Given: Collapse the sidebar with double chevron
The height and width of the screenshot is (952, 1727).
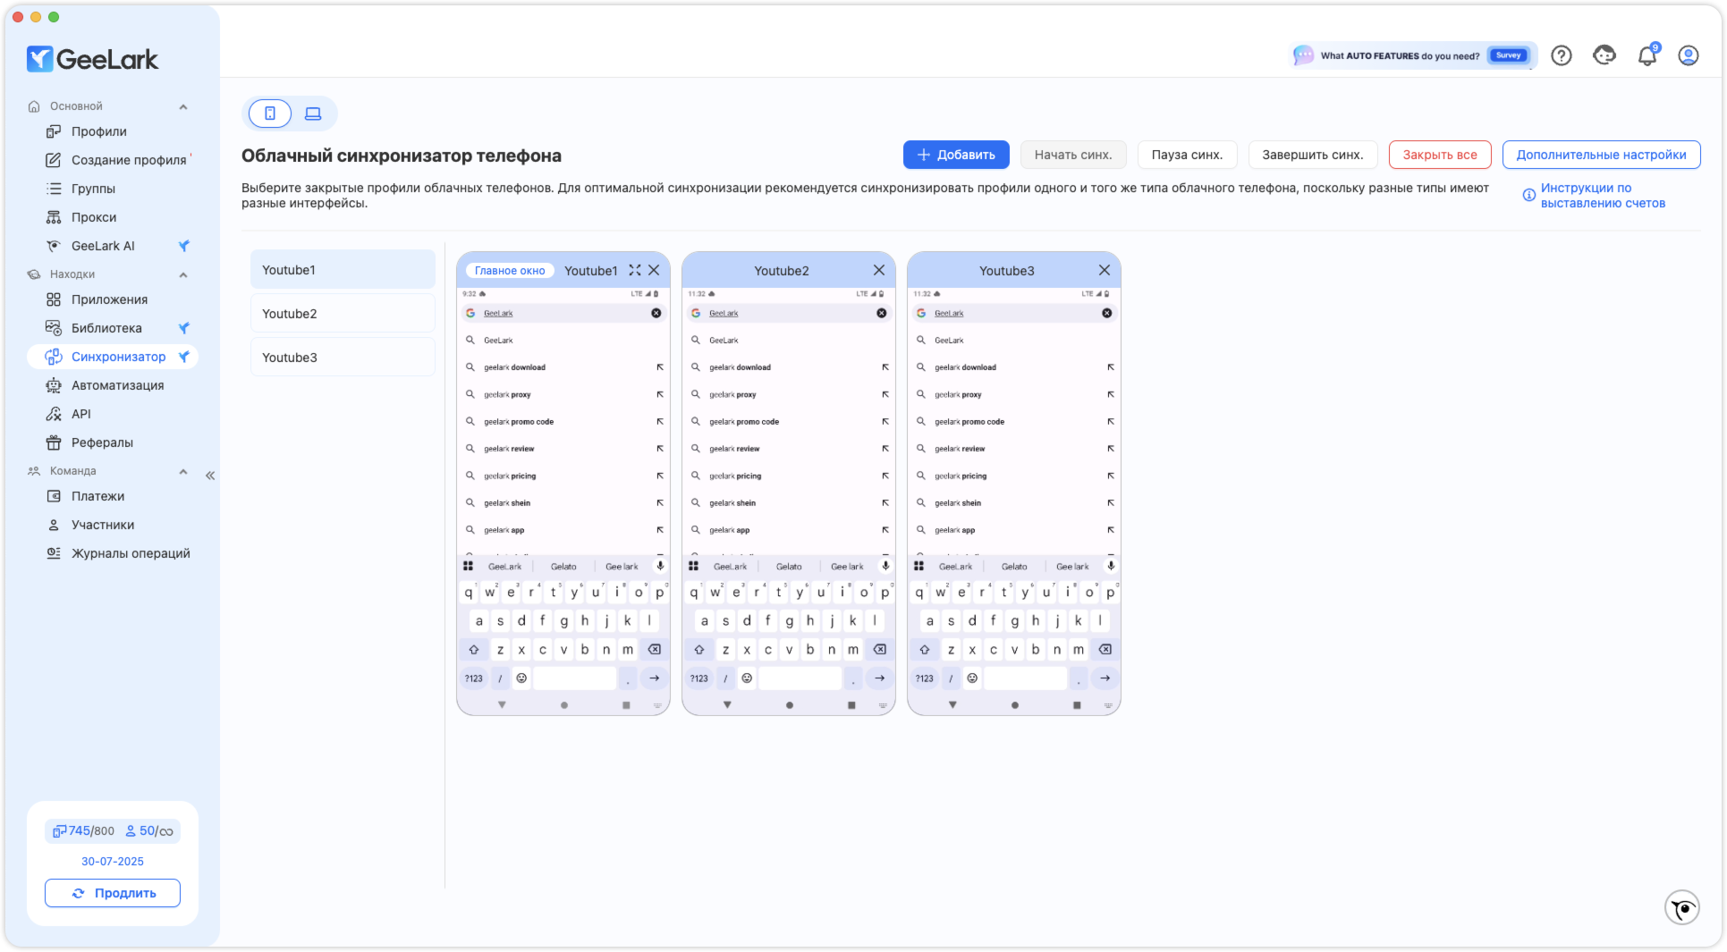Looking at the screenshot, I should [210, 476].
